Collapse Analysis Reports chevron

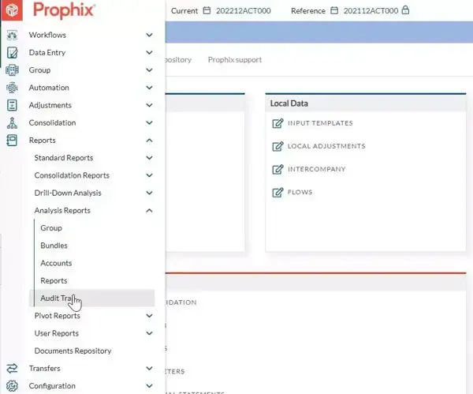pos(149,210)
